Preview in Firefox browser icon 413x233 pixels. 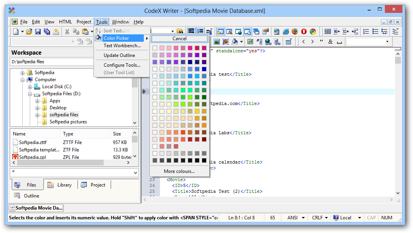point(295,32)
